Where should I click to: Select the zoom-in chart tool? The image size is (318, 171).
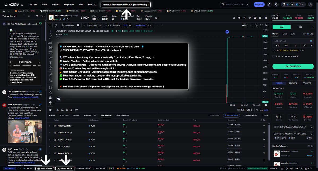(50, 80)
